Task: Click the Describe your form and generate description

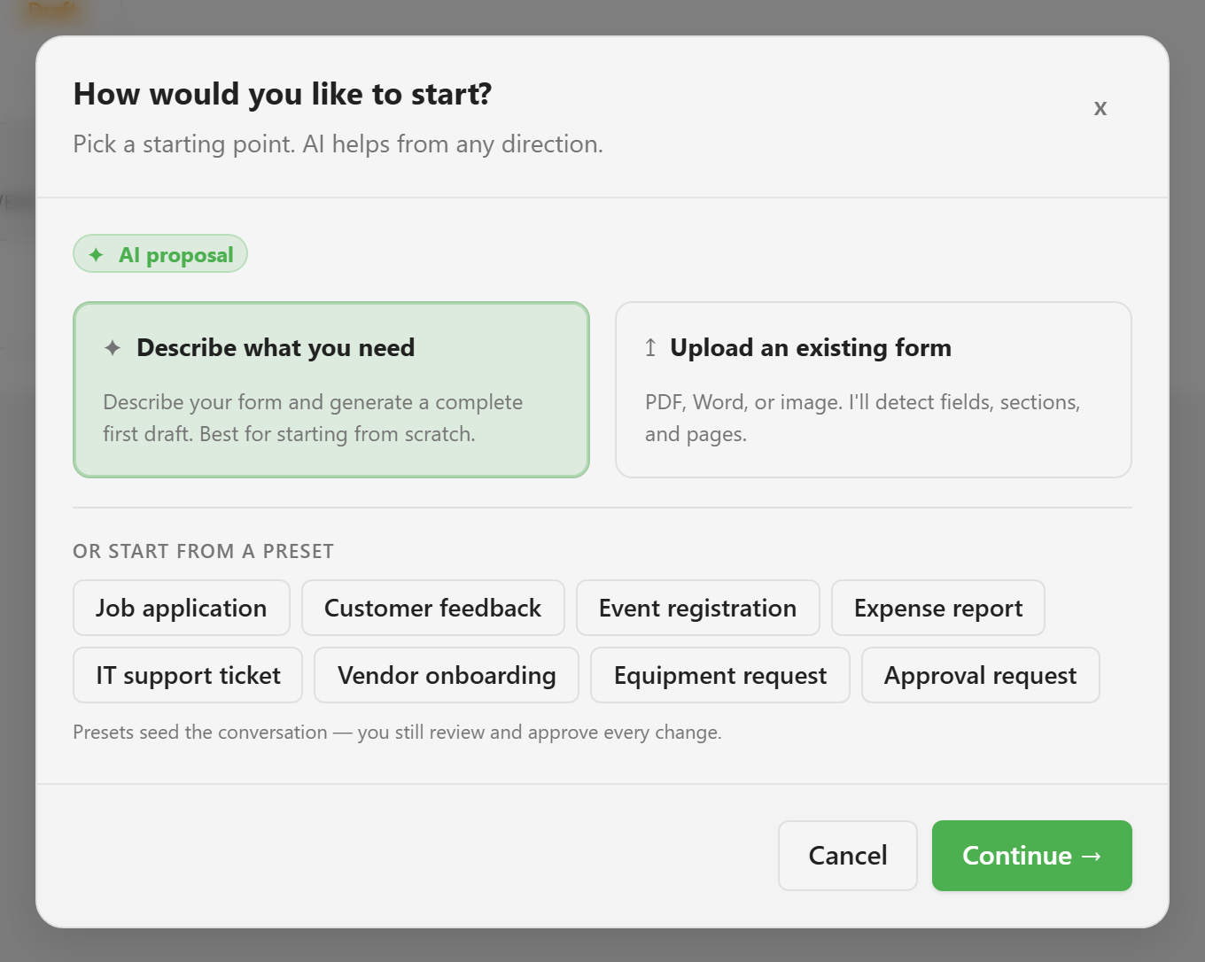Action: click(x=313, y=418)
